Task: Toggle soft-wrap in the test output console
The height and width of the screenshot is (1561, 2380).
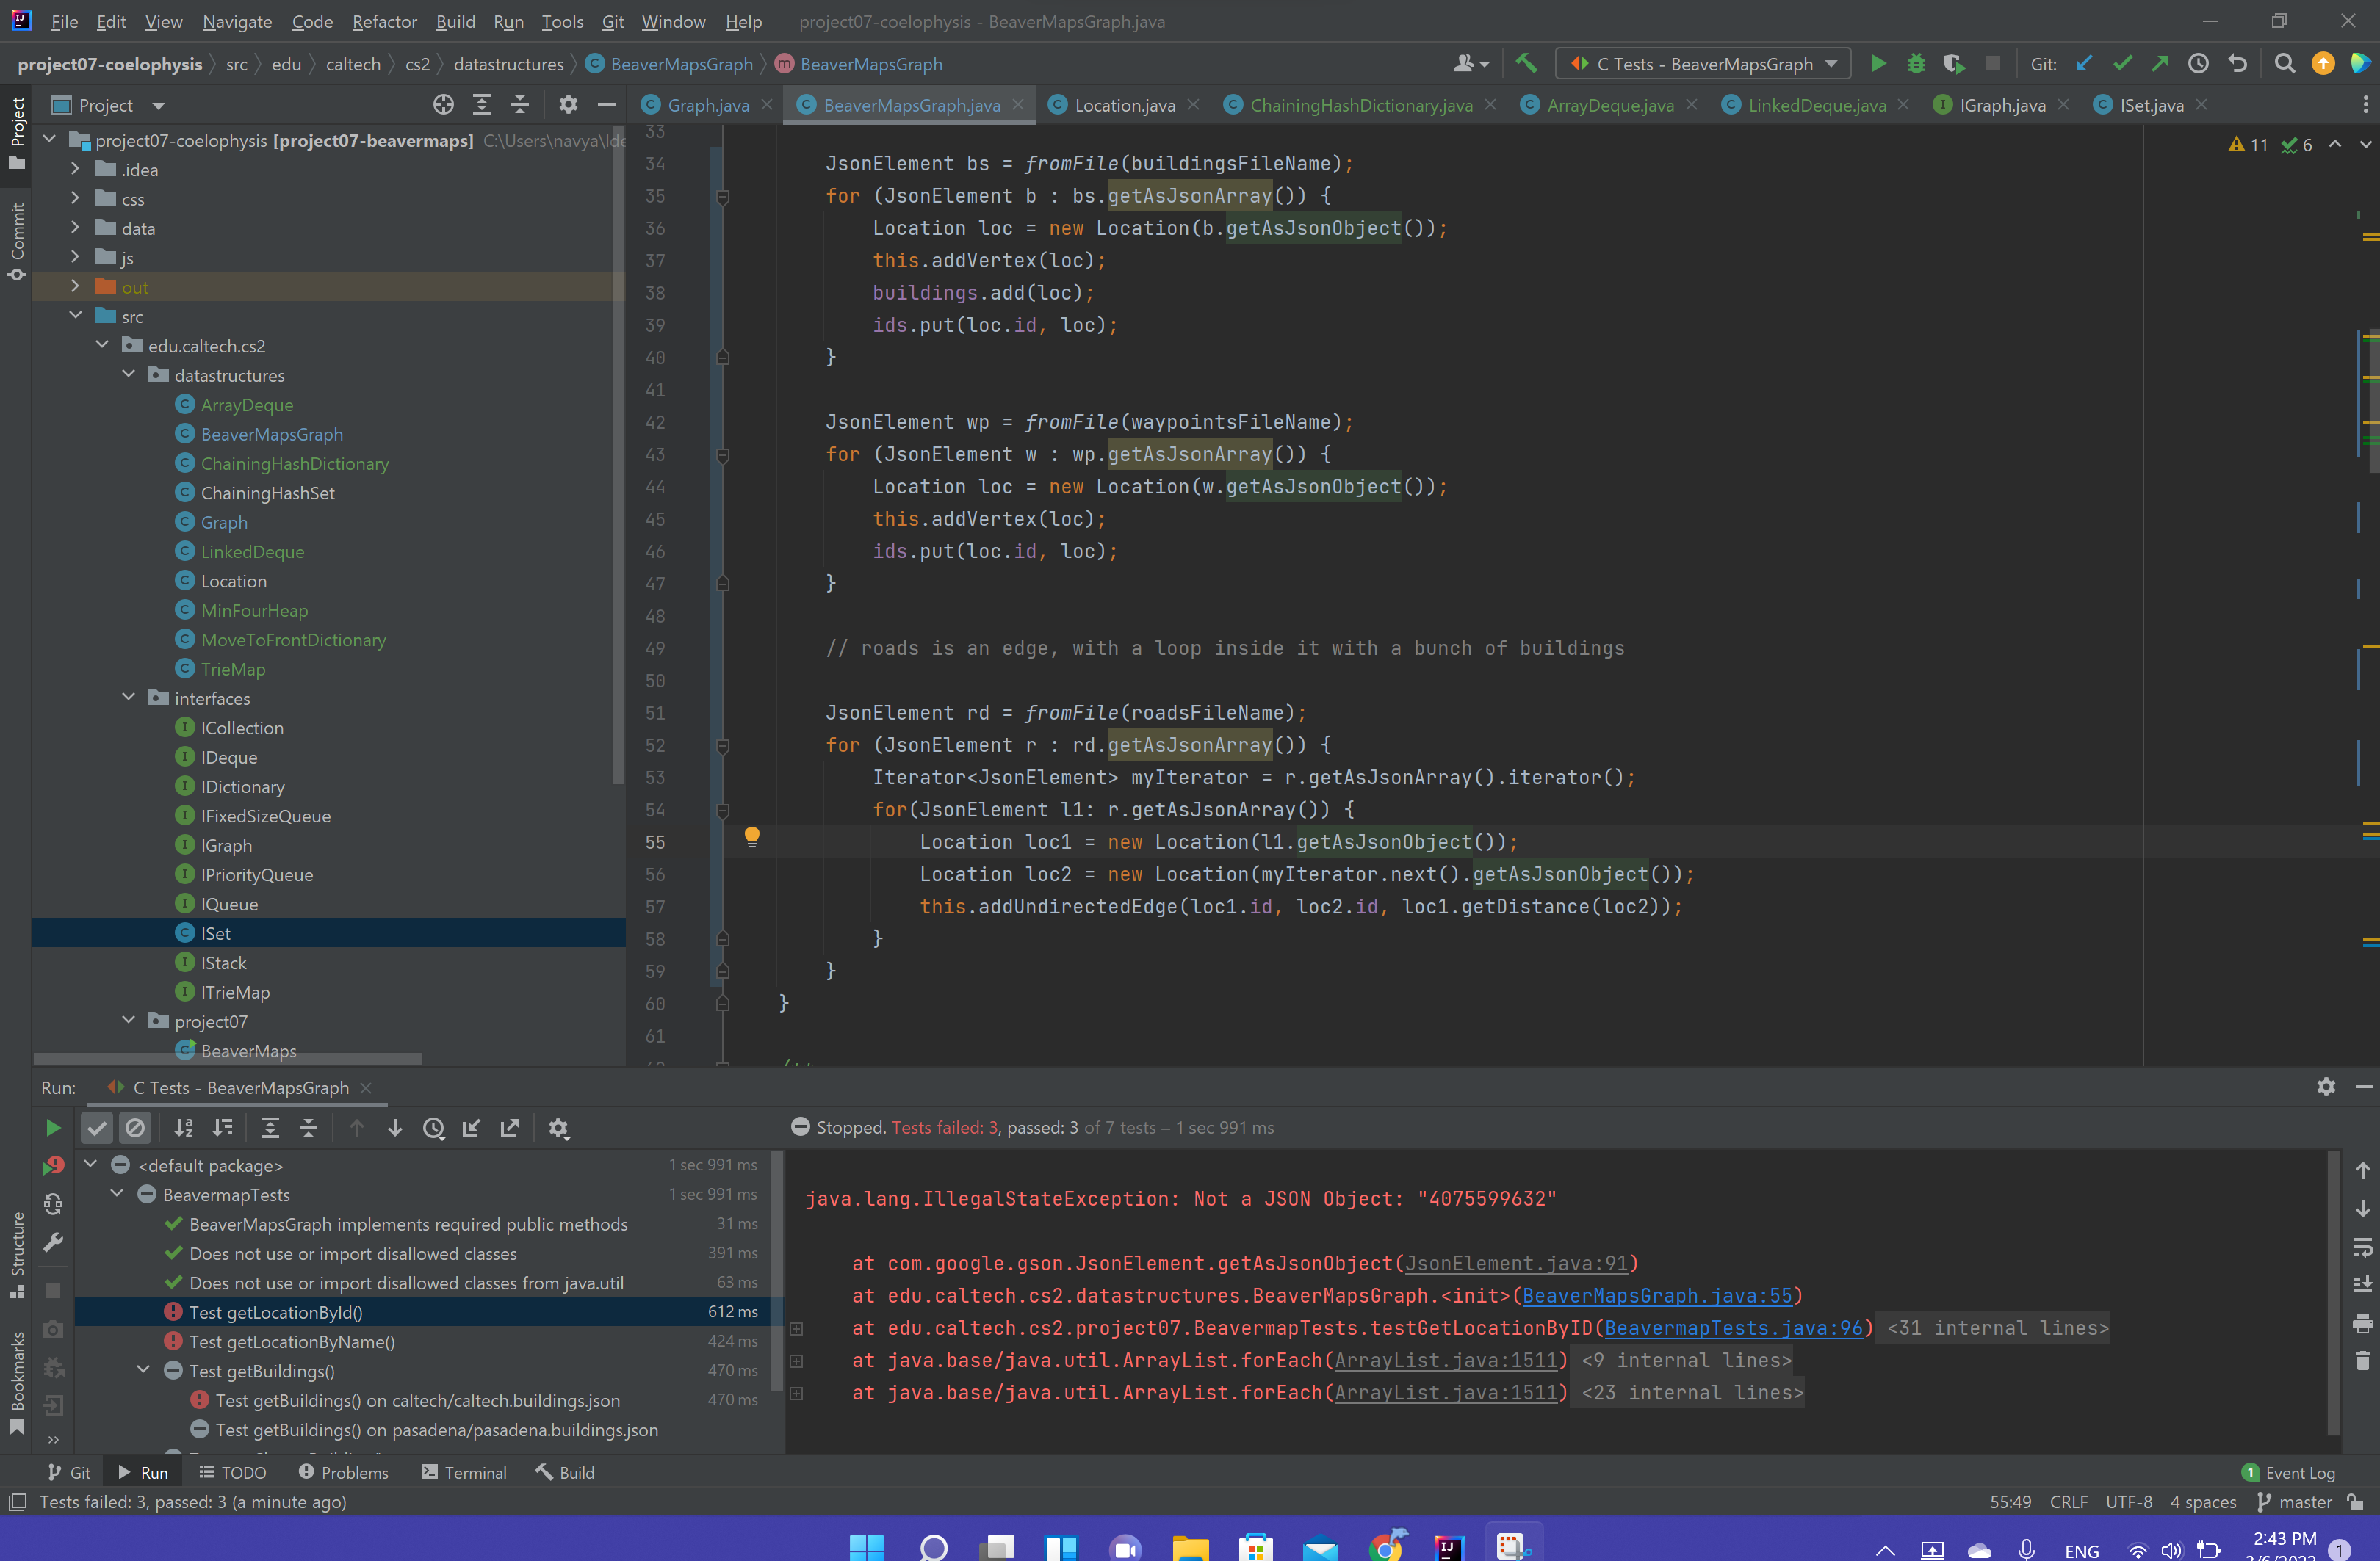Action: point(2362,1247)
